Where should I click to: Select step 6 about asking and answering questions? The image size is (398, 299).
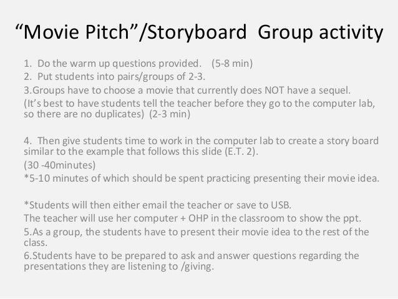[192, 261]
